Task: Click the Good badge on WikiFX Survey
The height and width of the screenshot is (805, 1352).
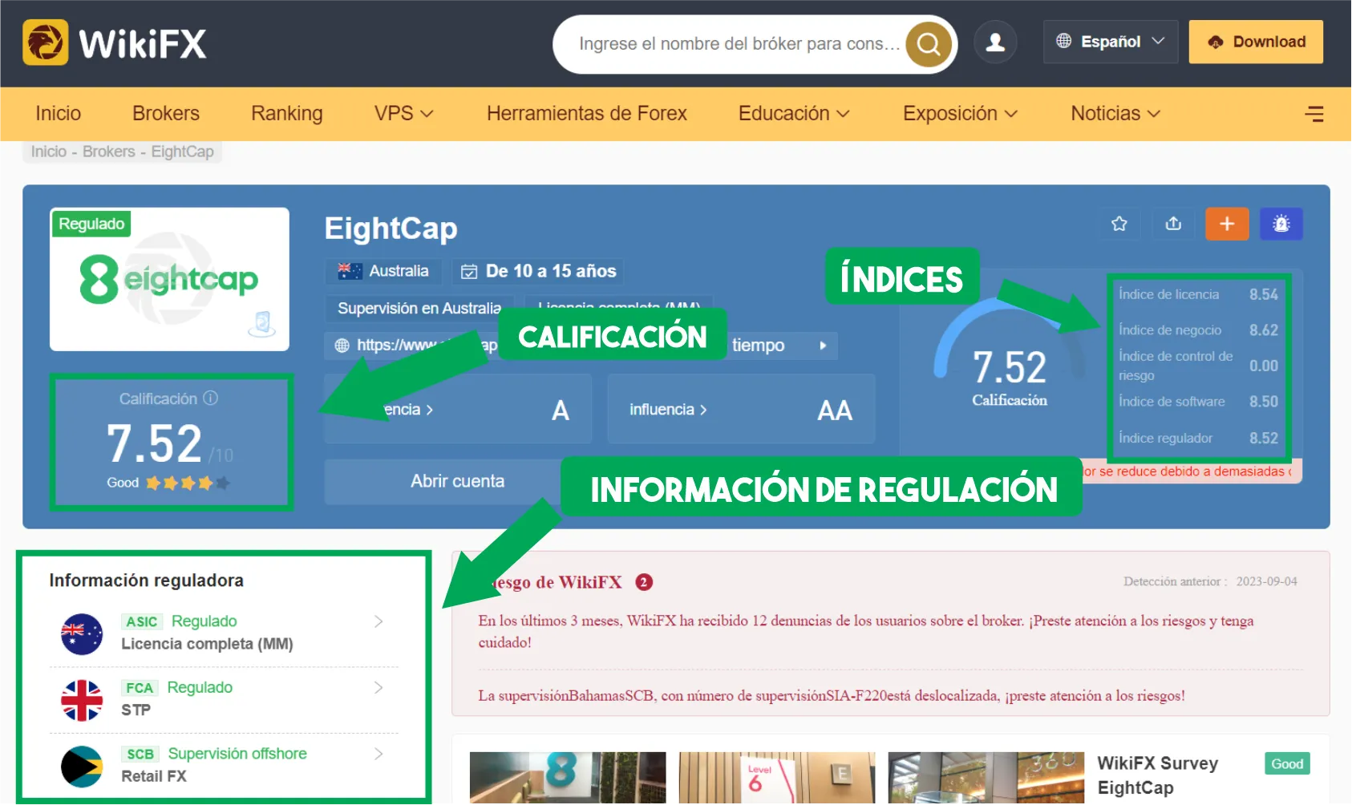Action: (1287, 764)
